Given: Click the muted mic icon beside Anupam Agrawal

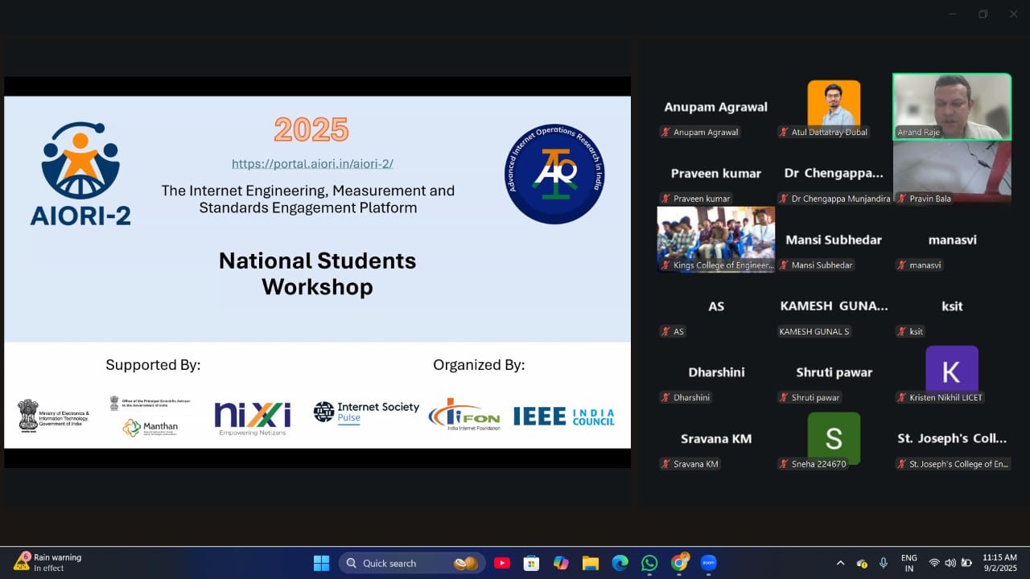Looking at the screenshot, I should pyautogui.click(x=665, y=133).
